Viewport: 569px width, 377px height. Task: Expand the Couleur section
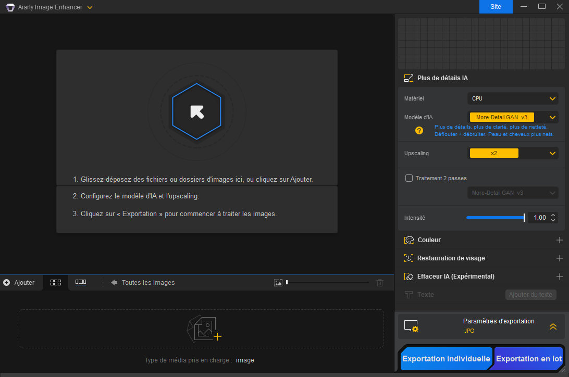pyautogui.click(x=559, y=240)
